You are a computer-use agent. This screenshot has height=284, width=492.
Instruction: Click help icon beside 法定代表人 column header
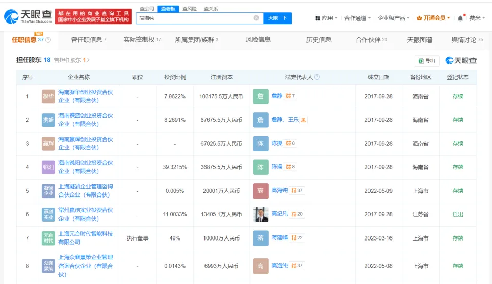click(x=317, y=77)
